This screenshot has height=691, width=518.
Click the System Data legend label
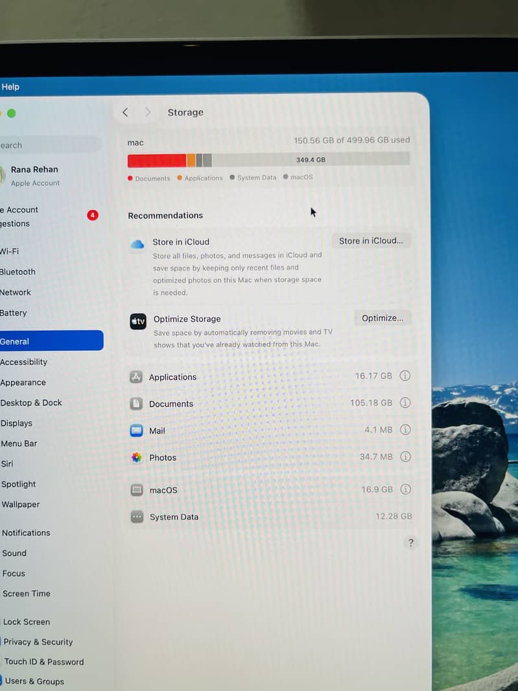[257, 178]
